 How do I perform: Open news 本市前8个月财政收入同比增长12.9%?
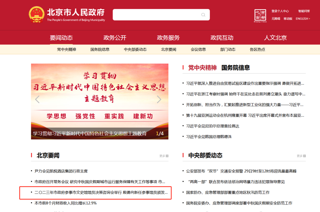(65, 203)
